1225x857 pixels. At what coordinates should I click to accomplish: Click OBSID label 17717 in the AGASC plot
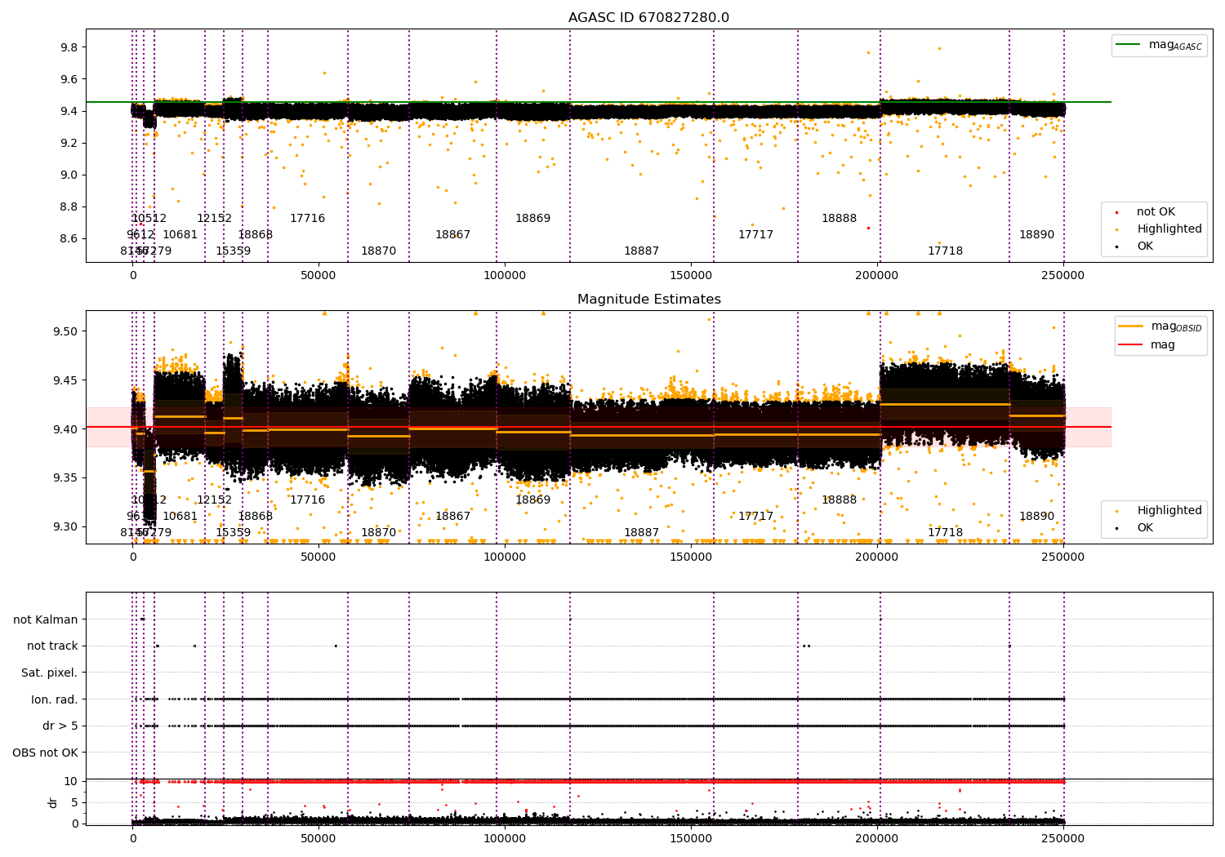pyautogui.click(x=756, y=235)
